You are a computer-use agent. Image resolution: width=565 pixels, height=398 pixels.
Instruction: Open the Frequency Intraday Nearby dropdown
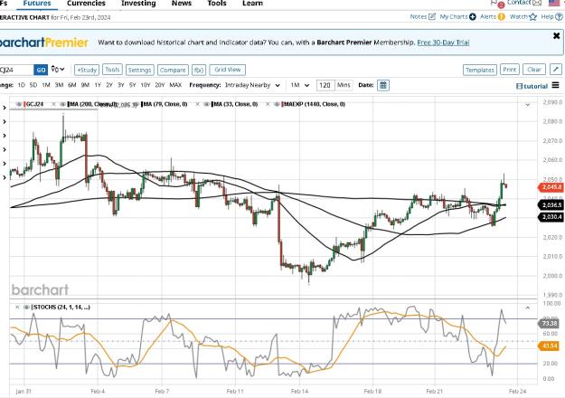tap(252, 85)
